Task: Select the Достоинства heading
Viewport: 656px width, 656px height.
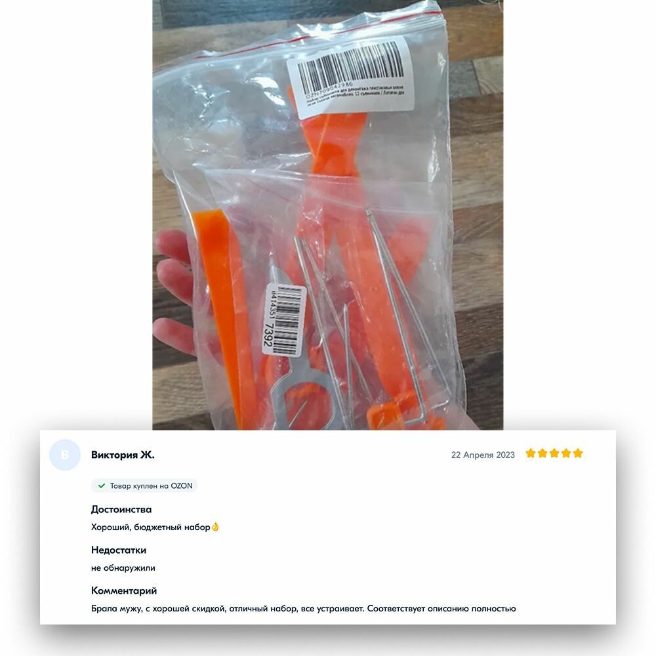Action: click(121, 509)
